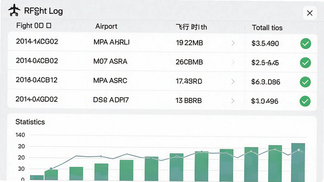The image size is (324, 182).
Task: Click the first shortest bar in Statistics chart
Action: pos(37,178)
